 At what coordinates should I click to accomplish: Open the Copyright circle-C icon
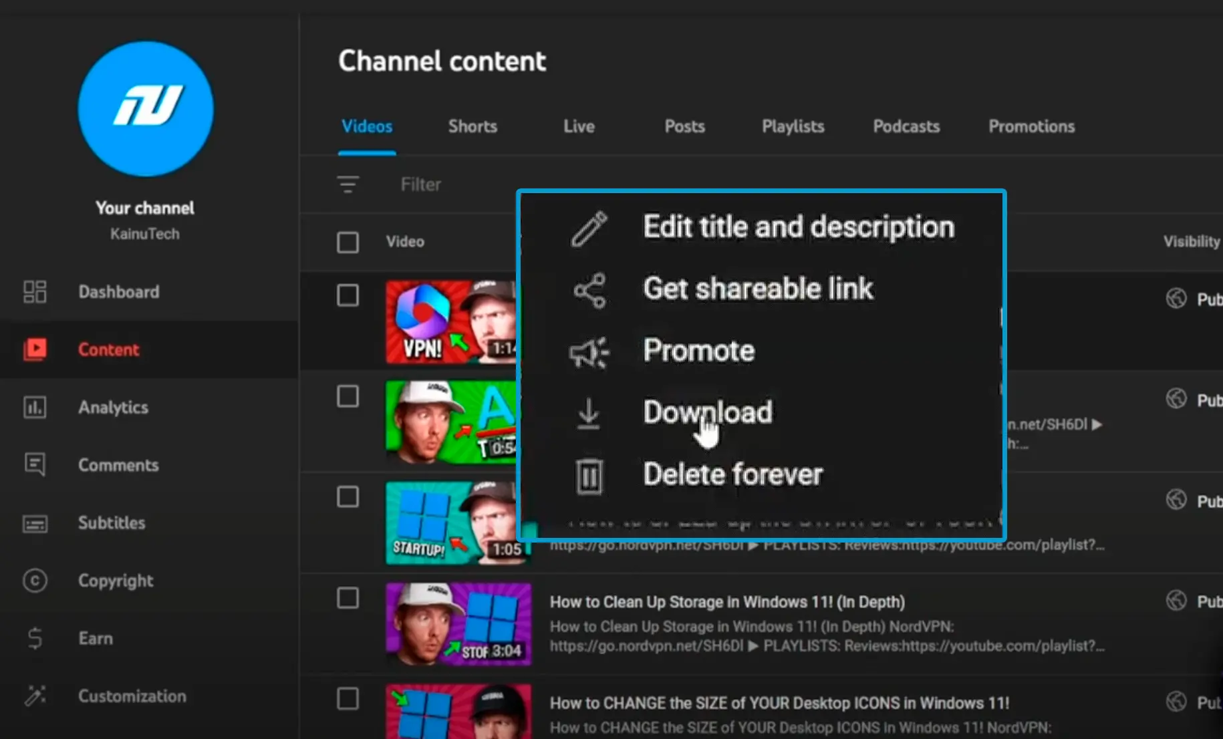pos(35,581)
